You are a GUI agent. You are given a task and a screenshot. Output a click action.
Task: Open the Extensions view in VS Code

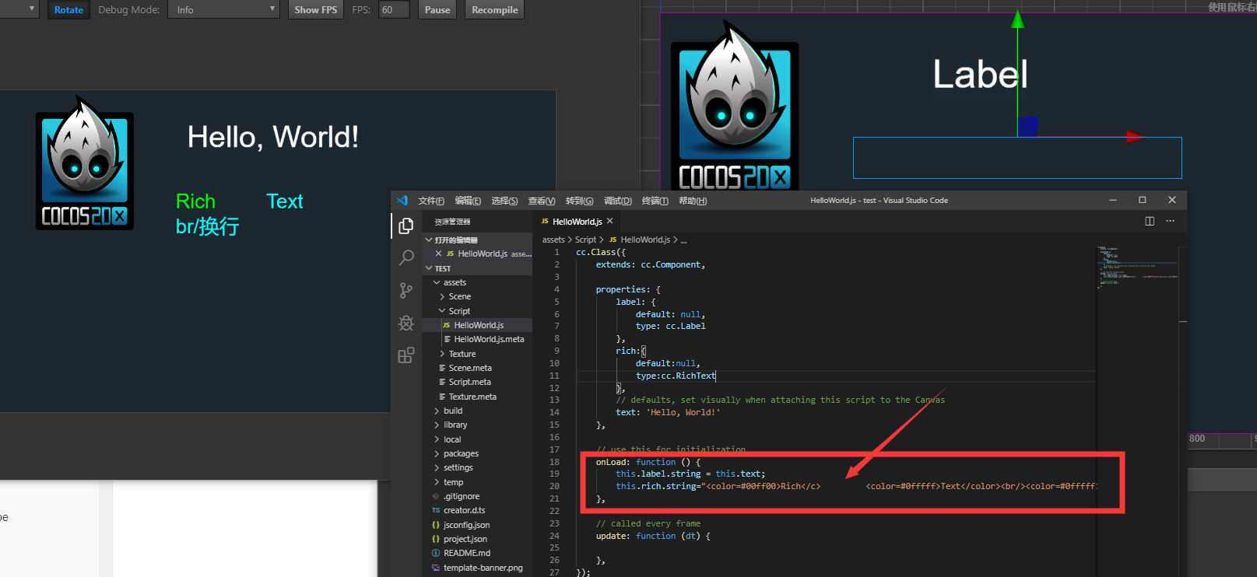(406, 355)
